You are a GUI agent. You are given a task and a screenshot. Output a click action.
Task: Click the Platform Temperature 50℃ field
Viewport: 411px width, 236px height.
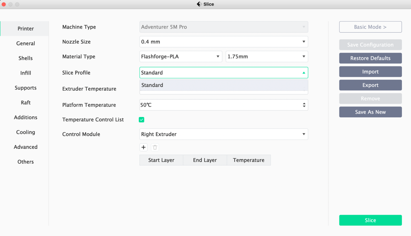224,105
